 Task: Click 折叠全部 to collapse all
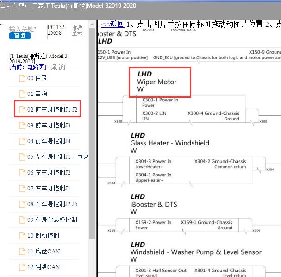(77, 30)
